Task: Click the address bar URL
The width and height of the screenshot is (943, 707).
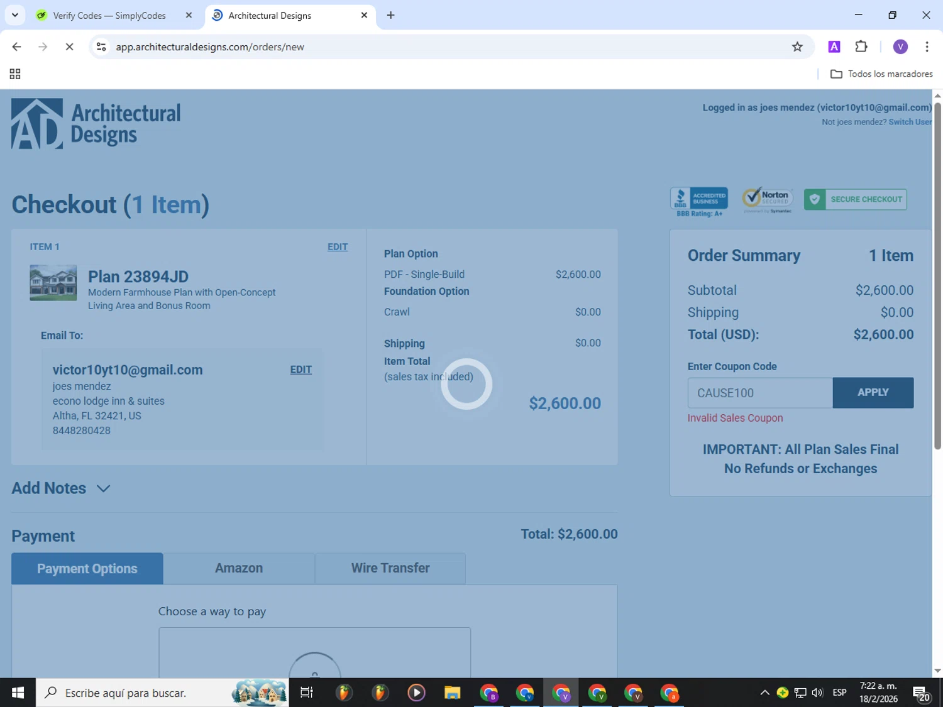Action: coord(210,47)
